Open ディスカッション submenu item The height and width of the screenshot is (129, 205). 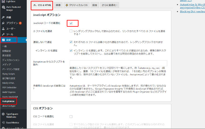(x=11, y=60)
